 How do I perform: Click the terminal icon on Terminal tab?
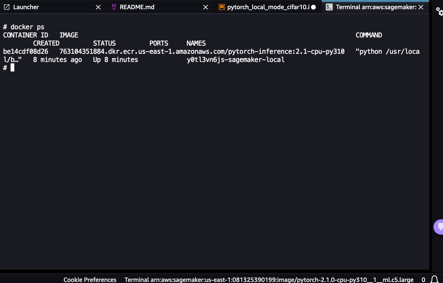pos(329,7)
